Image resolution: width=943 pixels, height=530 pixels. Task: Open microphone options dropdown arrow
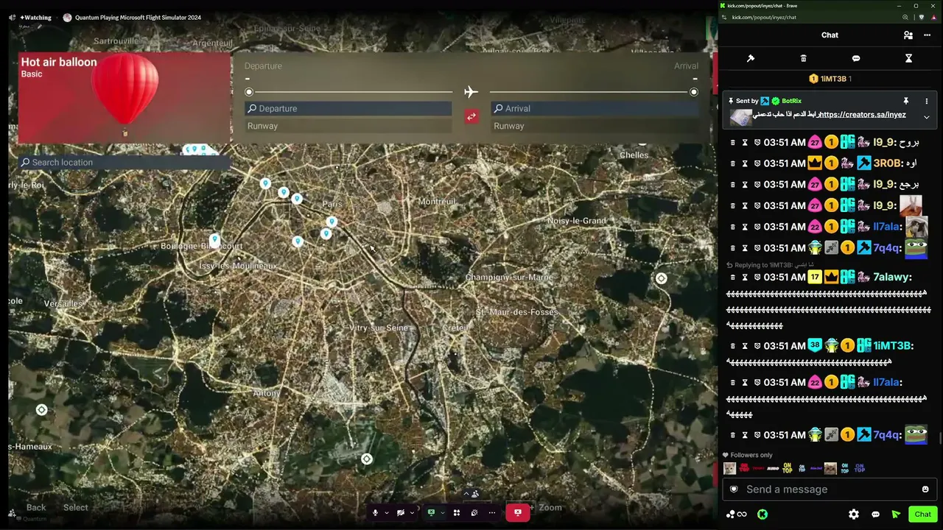pos(386,513)
